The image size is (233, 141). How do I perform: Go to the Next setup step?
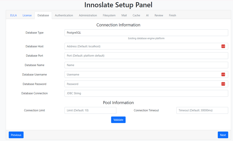click(x=223, y=135)
